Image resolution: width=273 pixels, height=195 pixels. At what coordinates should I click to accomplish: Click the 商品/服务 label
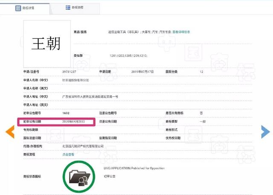point(80,32)
